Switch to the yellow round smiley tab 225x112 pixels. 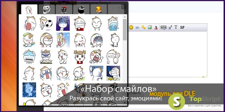[98, 9]
